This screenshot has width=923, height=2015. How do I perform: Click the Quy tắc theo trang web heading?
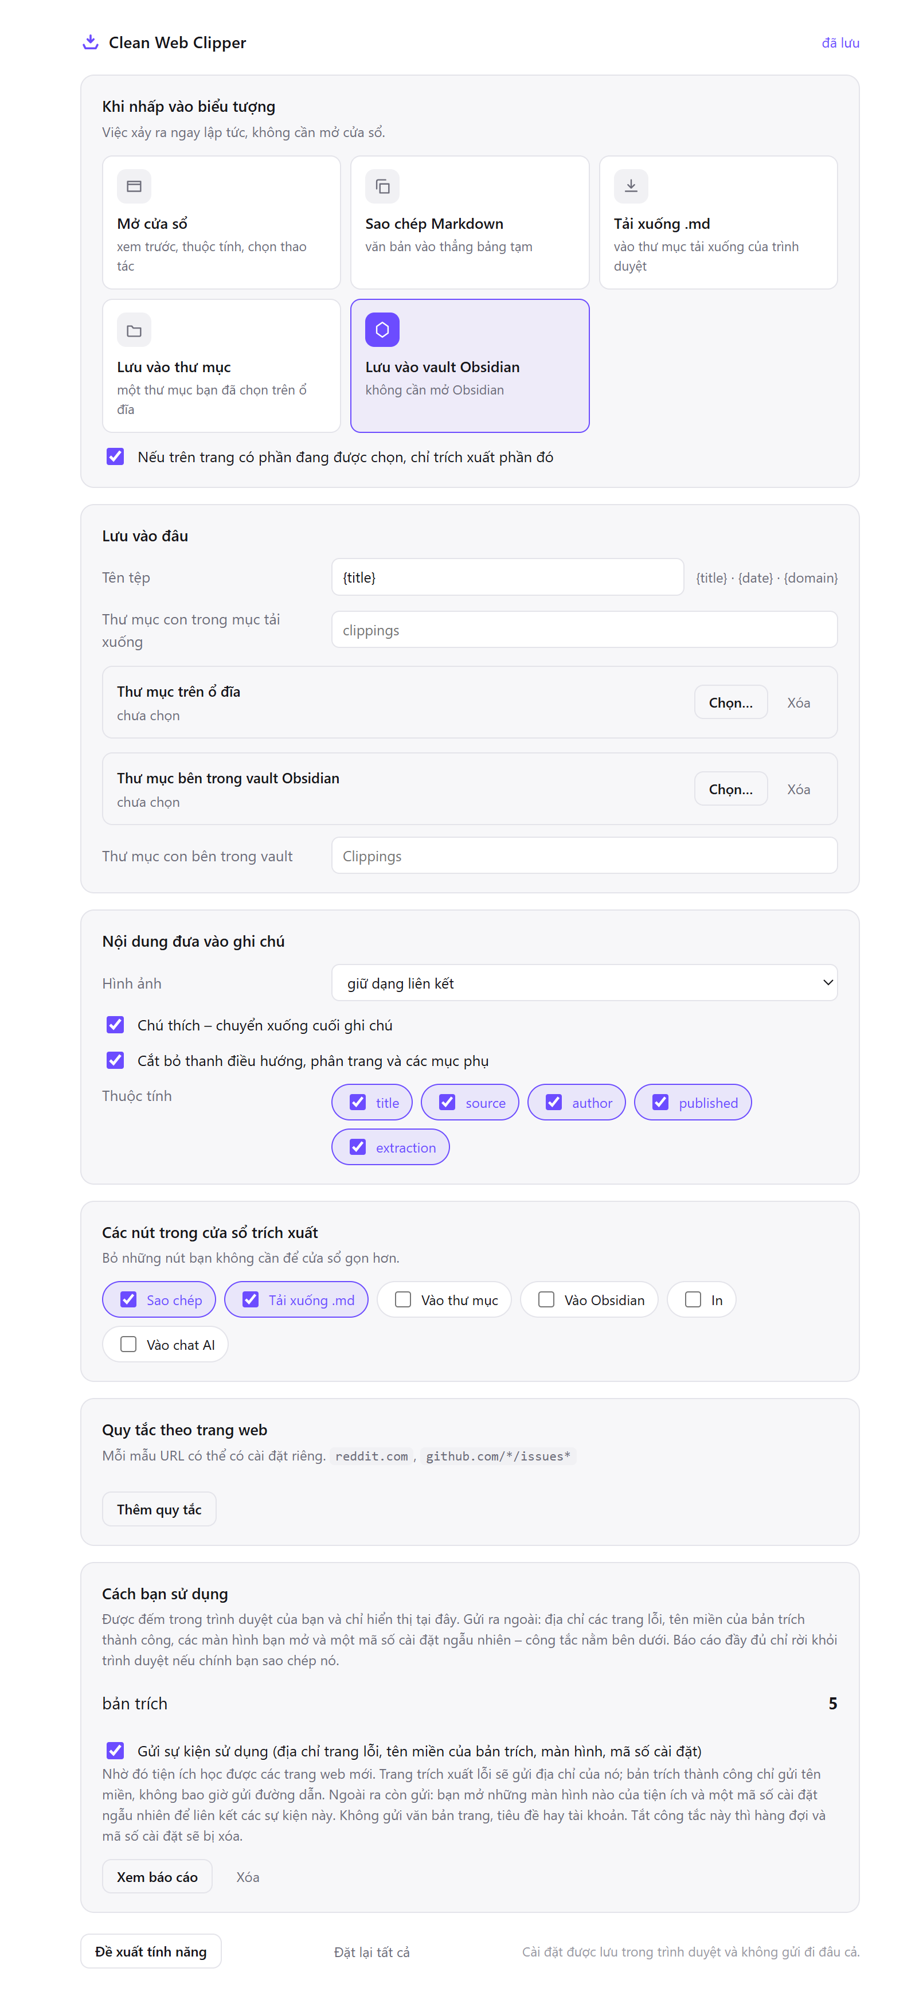(x=185, y=1429)
